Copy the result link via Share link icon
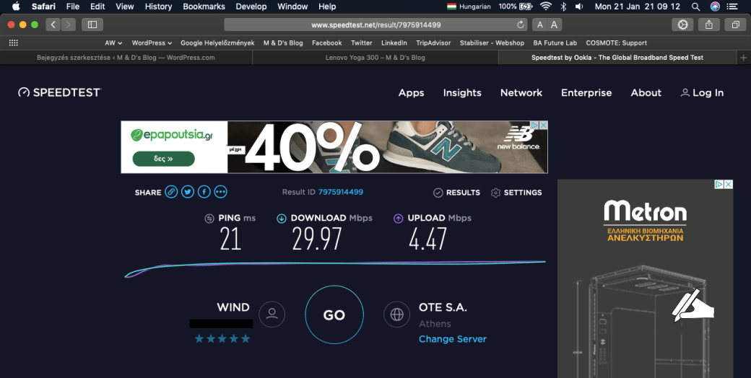Screen dimensions: 751x378 point(171,192)
